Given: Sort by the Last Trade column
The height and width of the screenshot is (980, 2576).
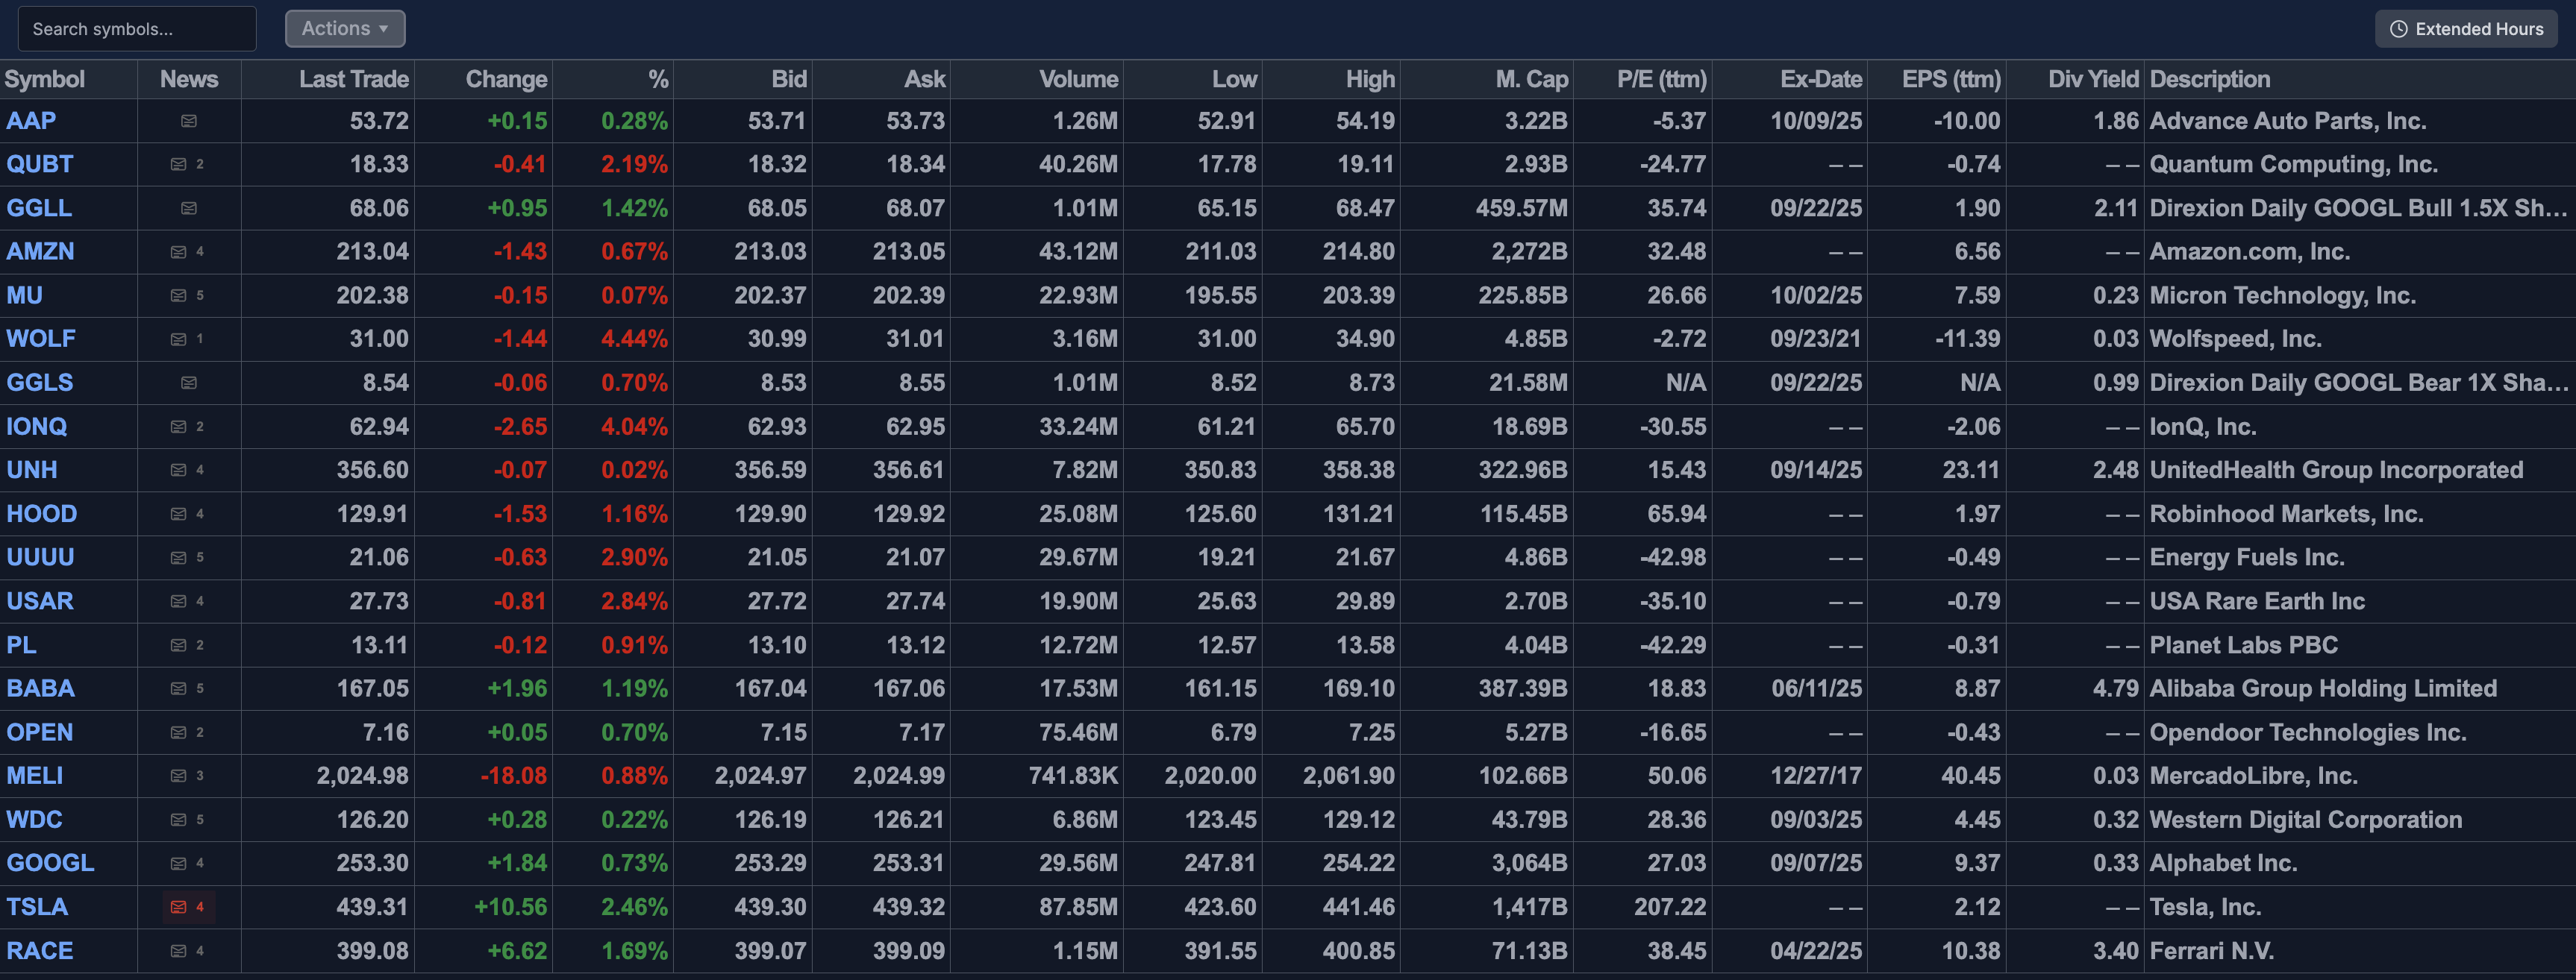Looking at the screenshot, I should click(x=353, y=79).
